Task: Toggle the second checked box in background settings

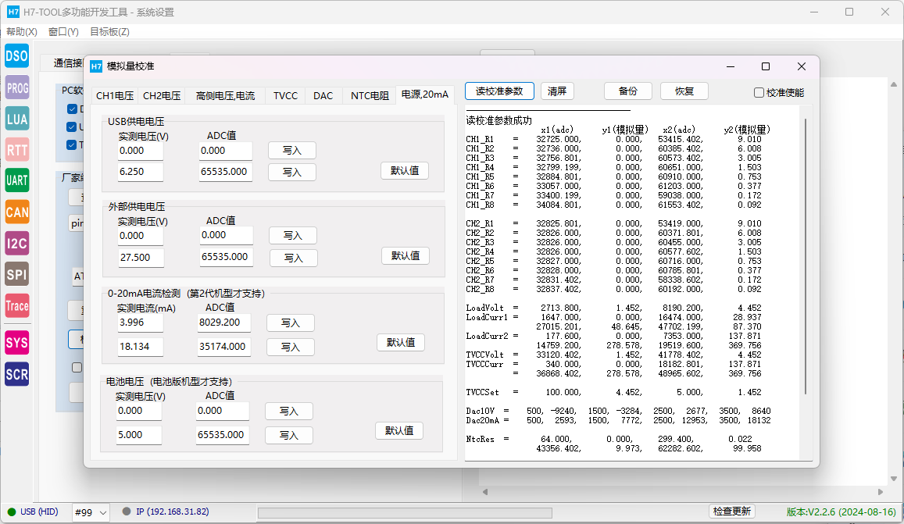Action: coord(71,127)
